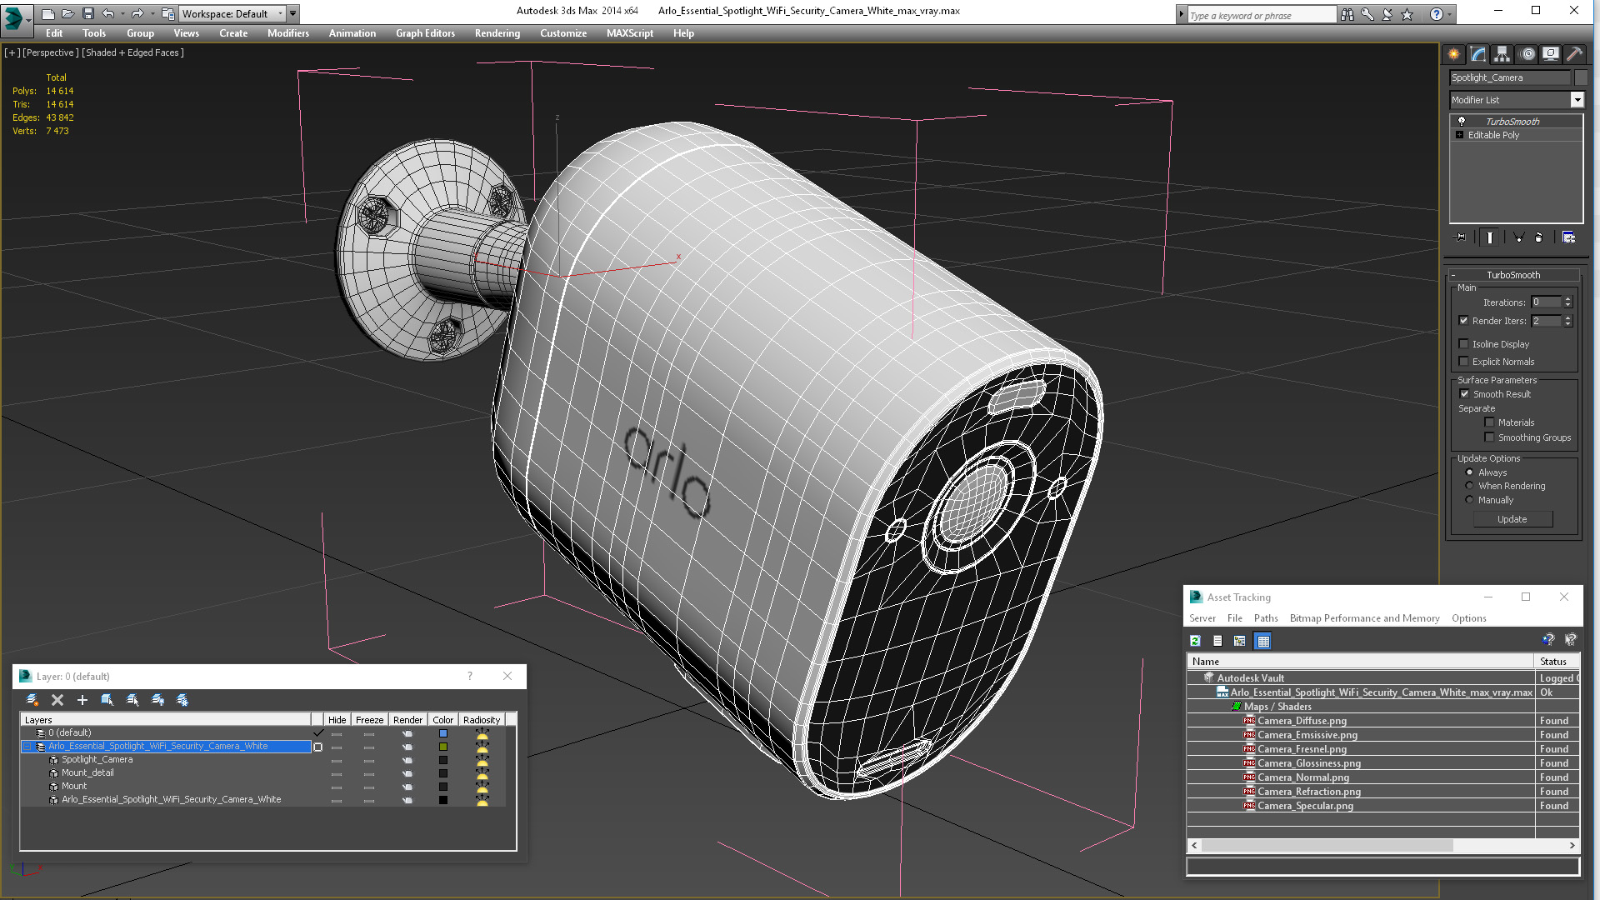Click the Redo toolbar icon
The height and width of the screenshot is (900, 1600).
[x=137, y=13]
